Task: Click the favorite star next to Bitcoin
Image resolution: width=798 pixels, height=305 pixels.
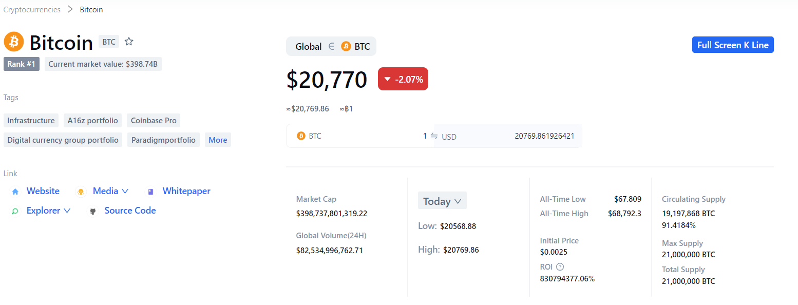Action: [129, 42]
